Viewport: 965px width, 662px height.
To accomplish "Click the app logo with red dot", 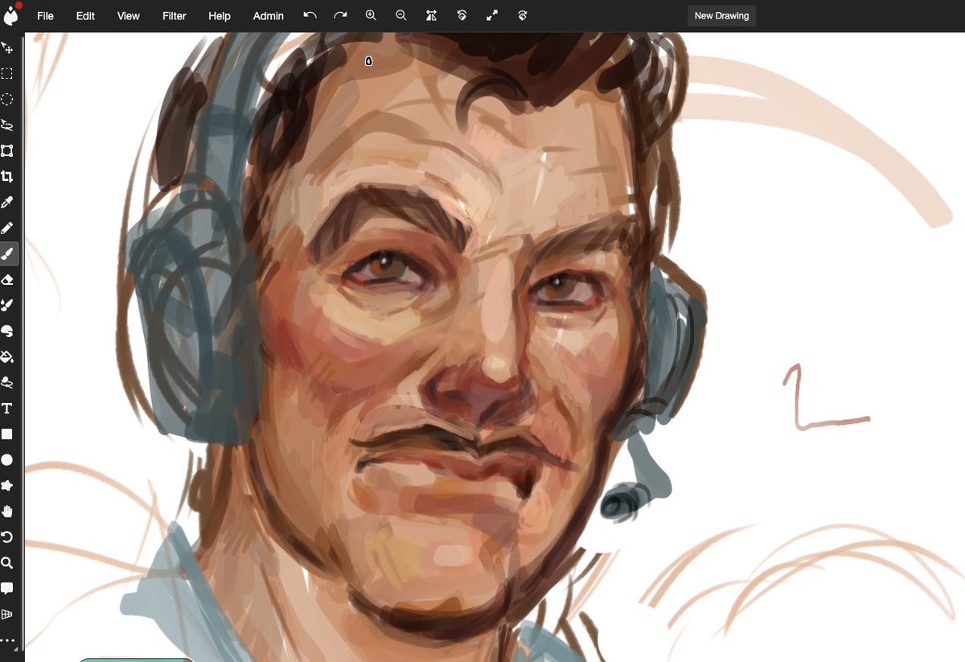I will tap(11, 14).
